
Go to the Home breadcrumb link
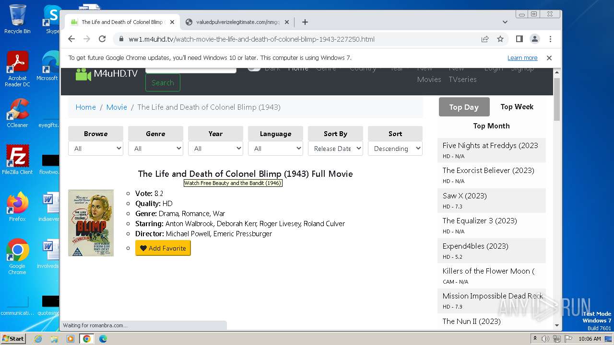click(x=86, y=107)
